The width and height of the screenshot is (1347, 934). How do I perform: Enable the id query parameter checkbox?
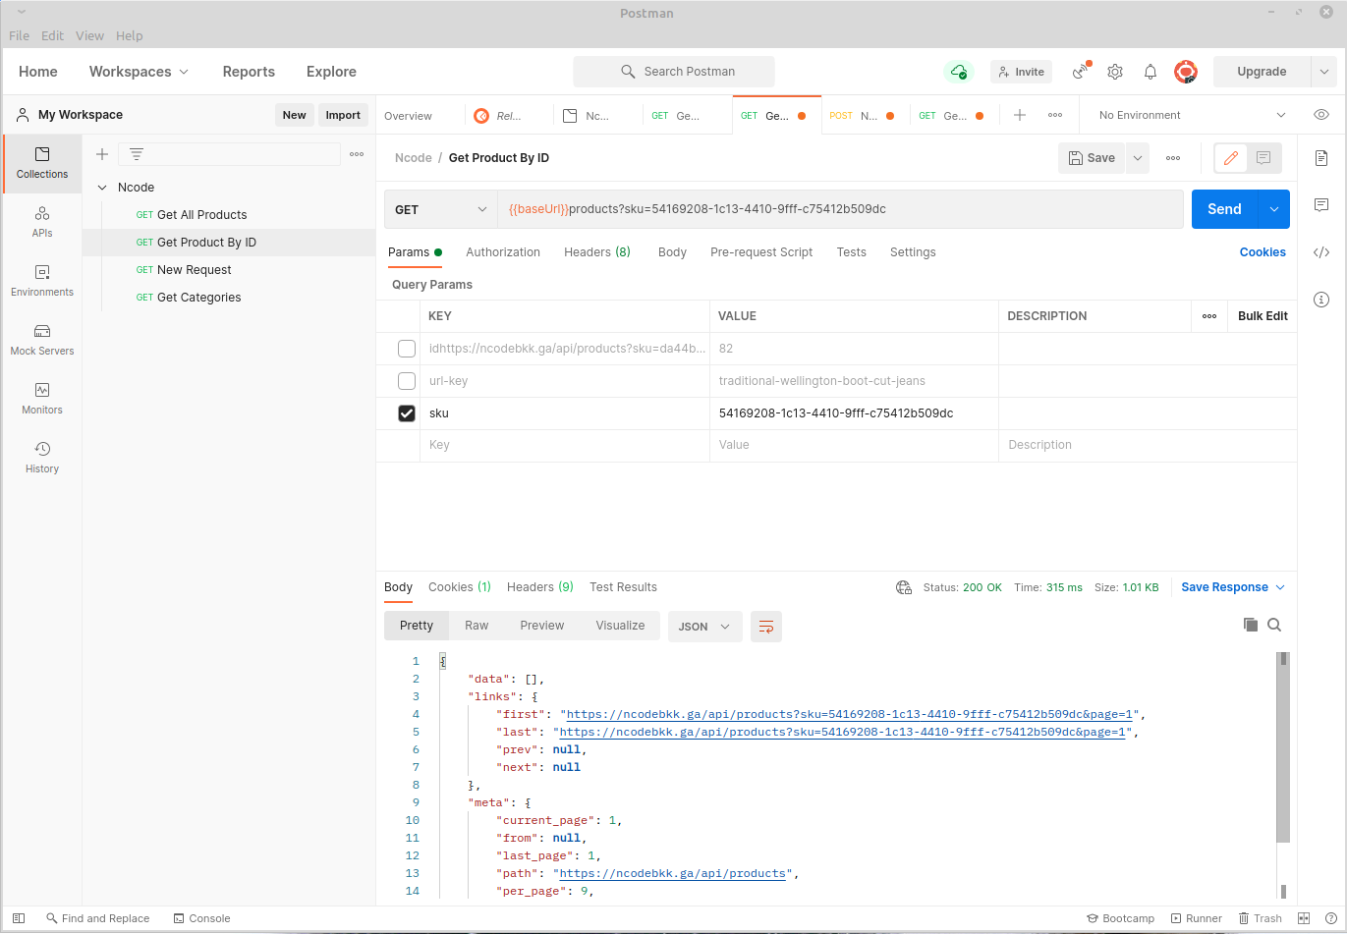tap(407, 349)
